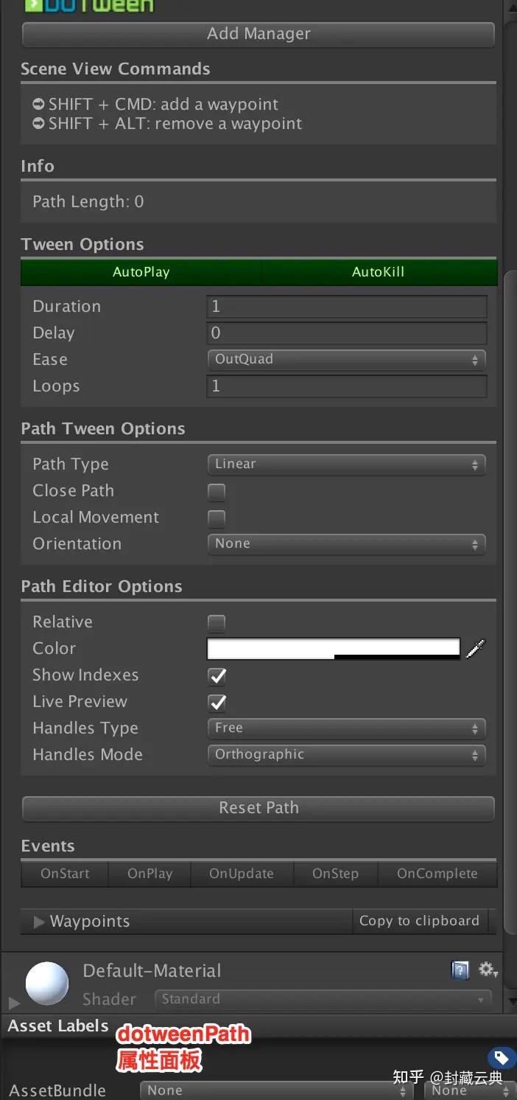Screen dimensions: 517x1100
Task: Click the blue asset label tag icon
Action: tap(501, 1058)
